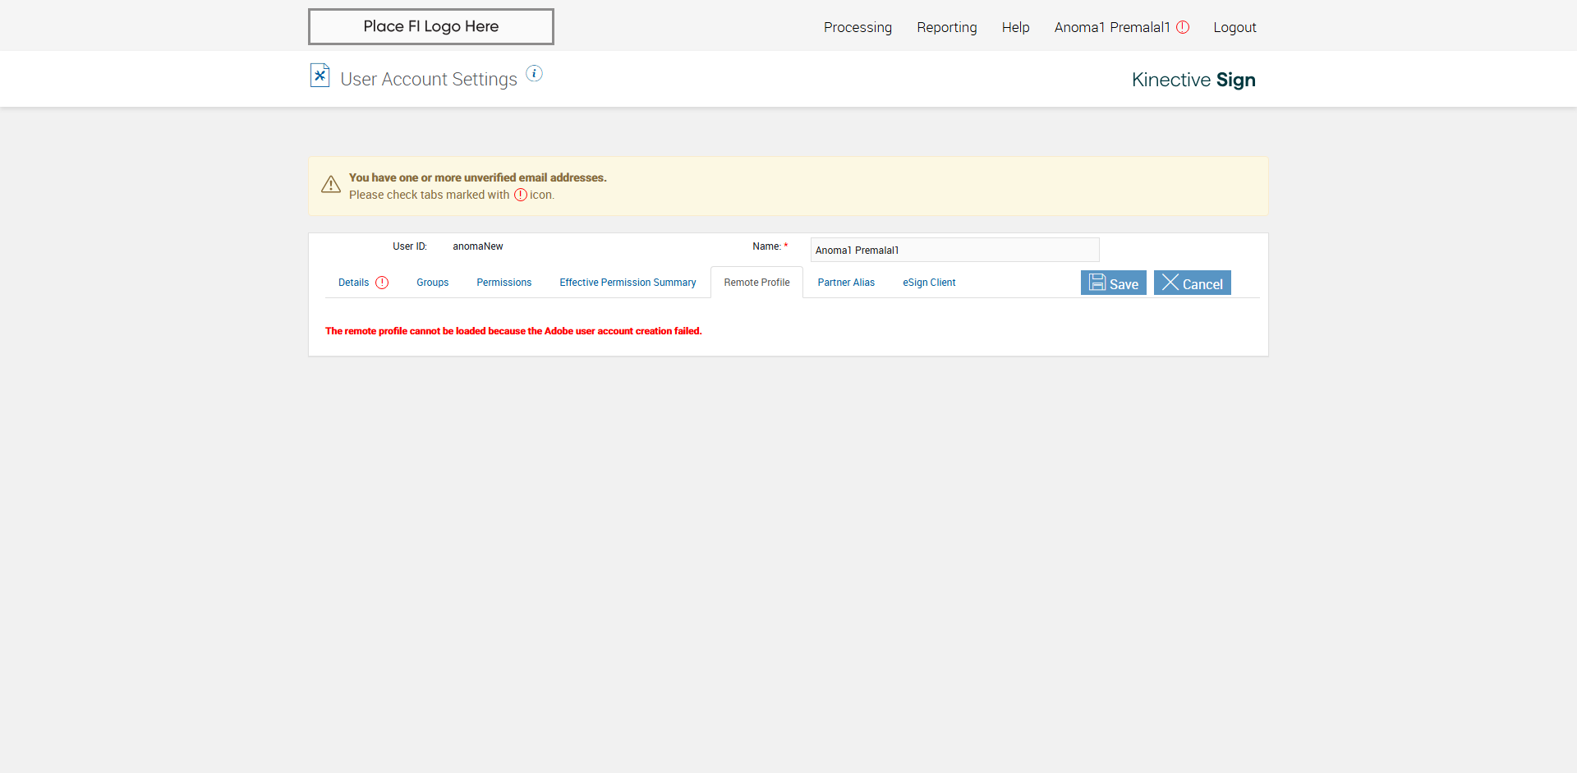Click the alert icon next to Anoma1 Premalal1
Screen dimensions: 1577x773
pyautogui.click(x=1183, y=27)
